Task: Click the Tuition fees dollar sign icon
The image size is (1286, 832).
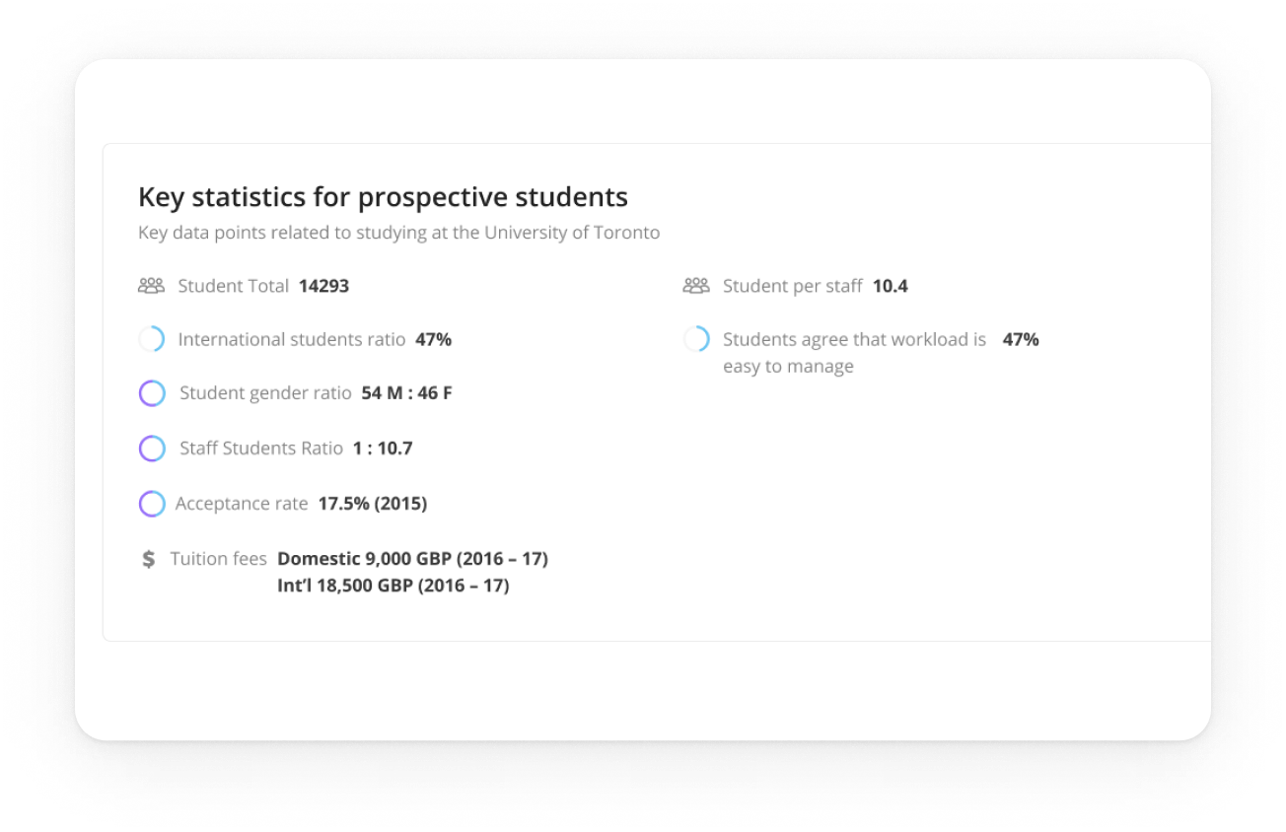Action: 149,559
